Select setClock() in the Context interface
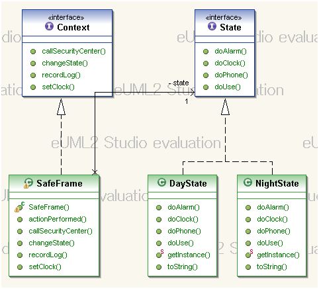This screenshot has height=289, width=319. (x=58, y=87)
